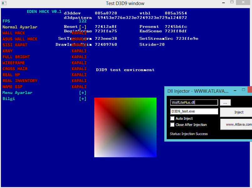Click the EndScene address 723ff8df
Image resolution: width=252 pixels, height=188 pixels.
[176, 31]
